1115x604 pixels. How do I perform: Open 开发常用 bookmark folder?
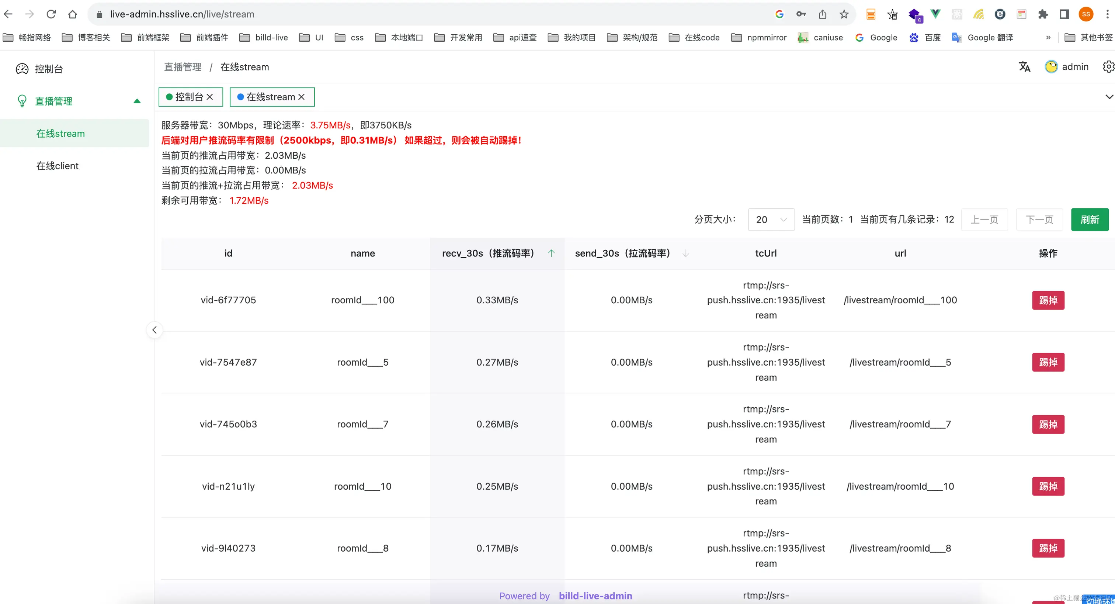(458, 38)
